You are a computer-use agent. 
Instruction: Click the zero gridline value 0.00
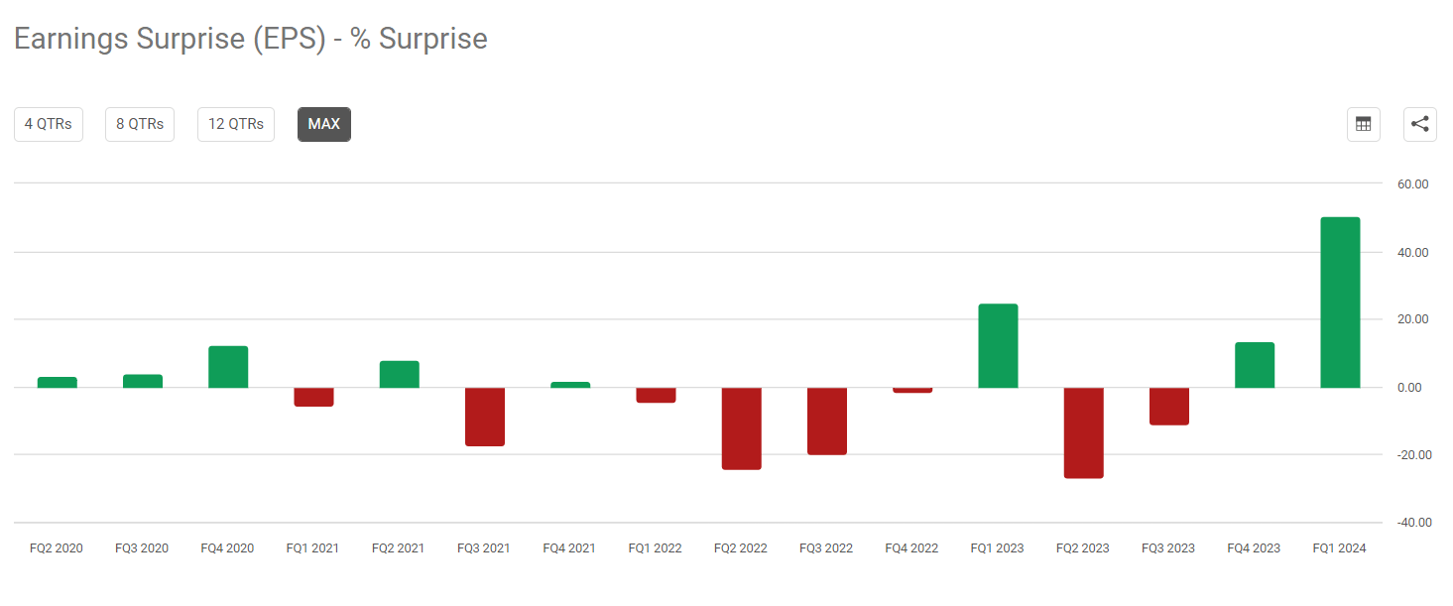[x=1410, y=387]
